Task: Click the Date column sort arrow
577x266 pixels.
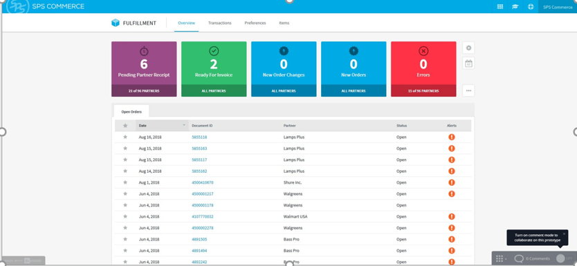Action: click(x=184, y=125)
